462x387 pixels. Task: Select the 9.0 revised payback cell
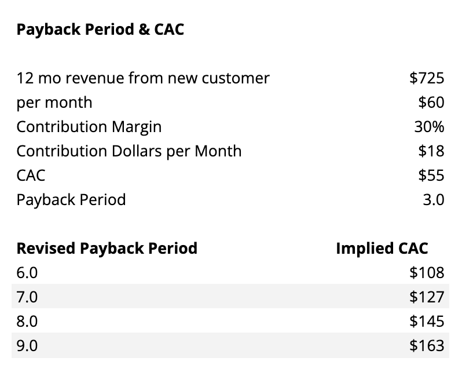coord(28,345)
